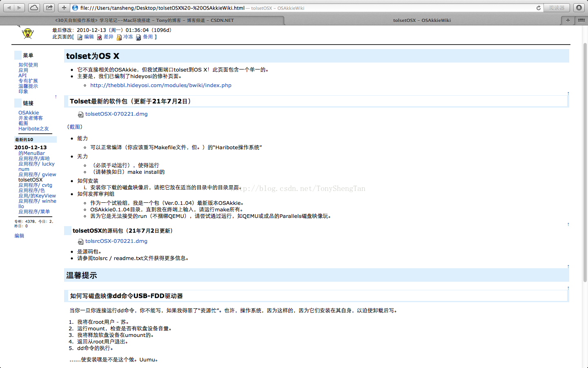Open the 备用 backup link
The width and height of the screenshot is (588, 368).
click(x=148, y=37)
